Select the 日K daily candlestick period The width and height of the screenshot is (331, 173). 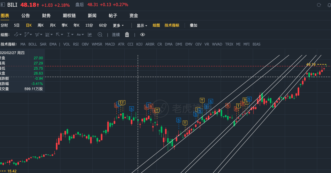(29, 25)
